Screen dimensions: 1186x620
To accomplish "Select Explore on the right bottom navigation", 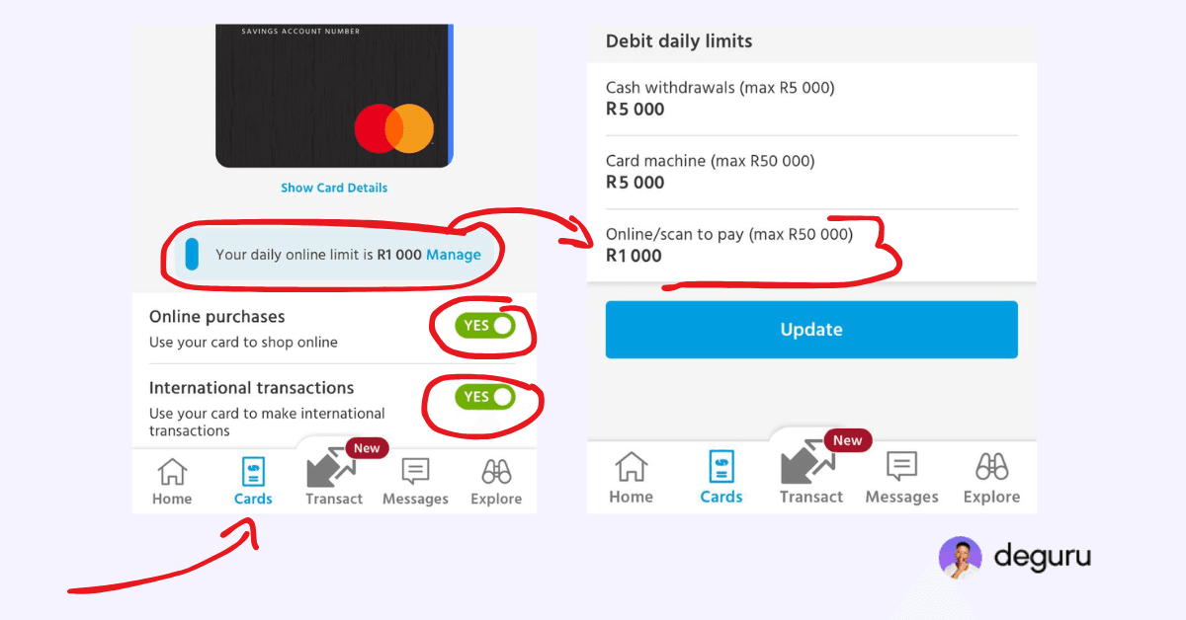I will (991, 479).
